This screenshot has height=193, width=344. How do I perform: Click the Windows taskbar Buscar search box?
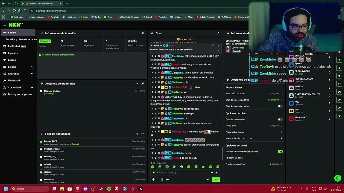click(x=30, y=189)
